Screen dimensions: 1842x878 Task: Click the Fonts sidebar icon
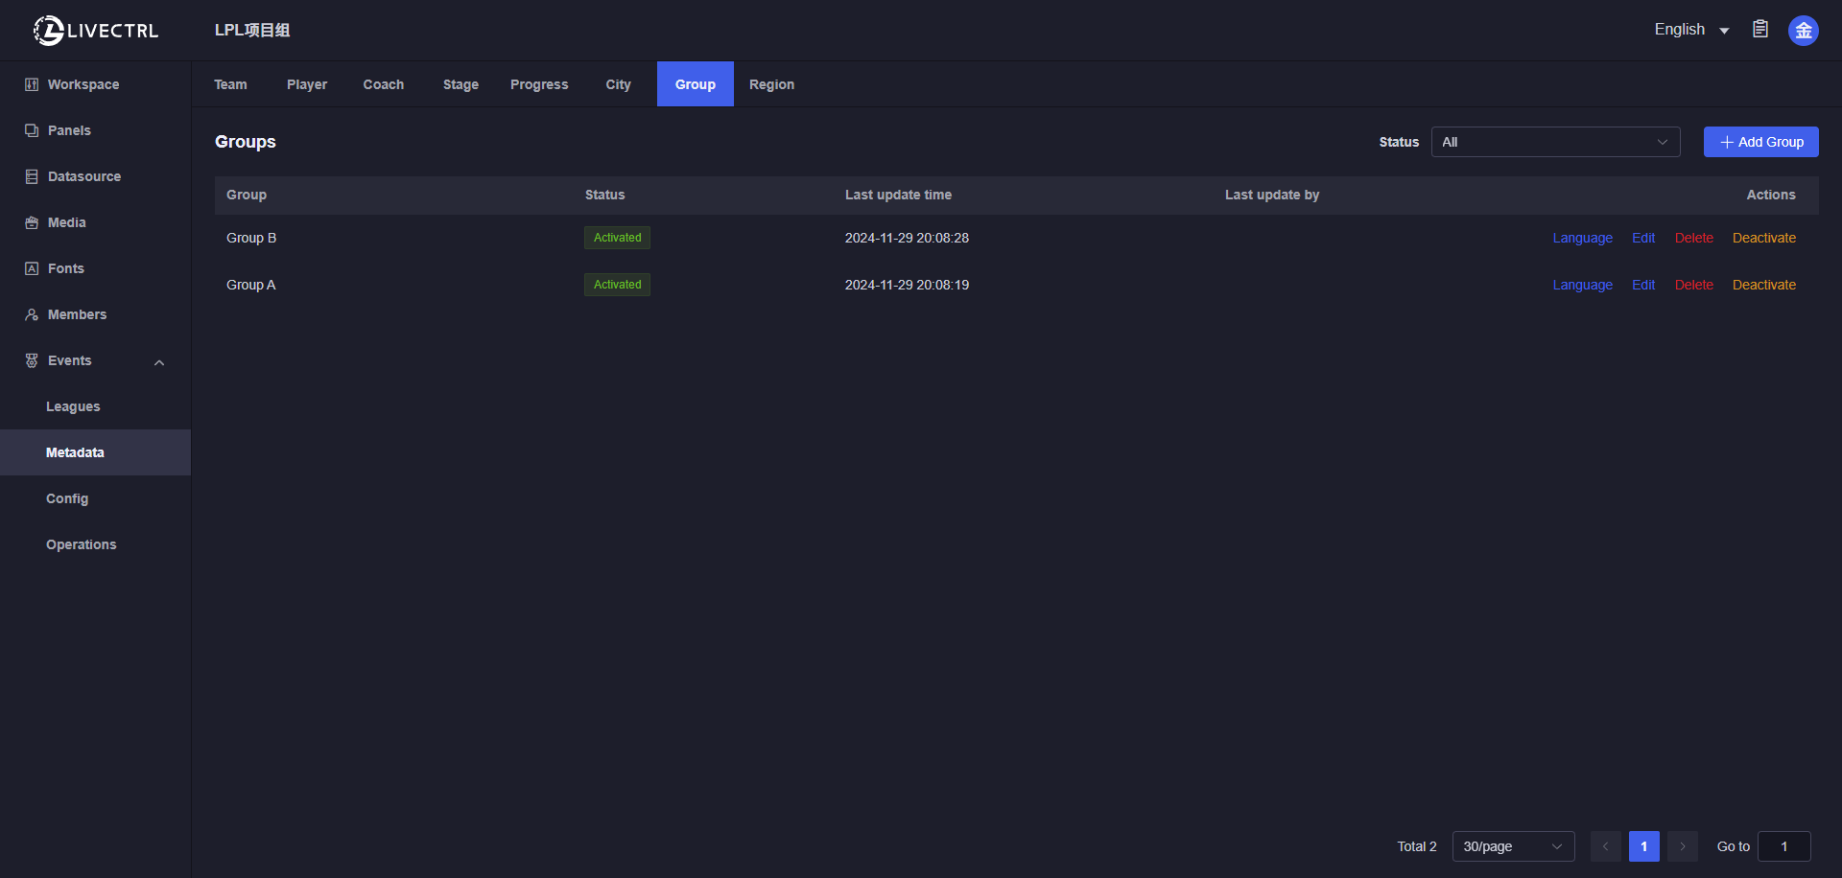32,268
